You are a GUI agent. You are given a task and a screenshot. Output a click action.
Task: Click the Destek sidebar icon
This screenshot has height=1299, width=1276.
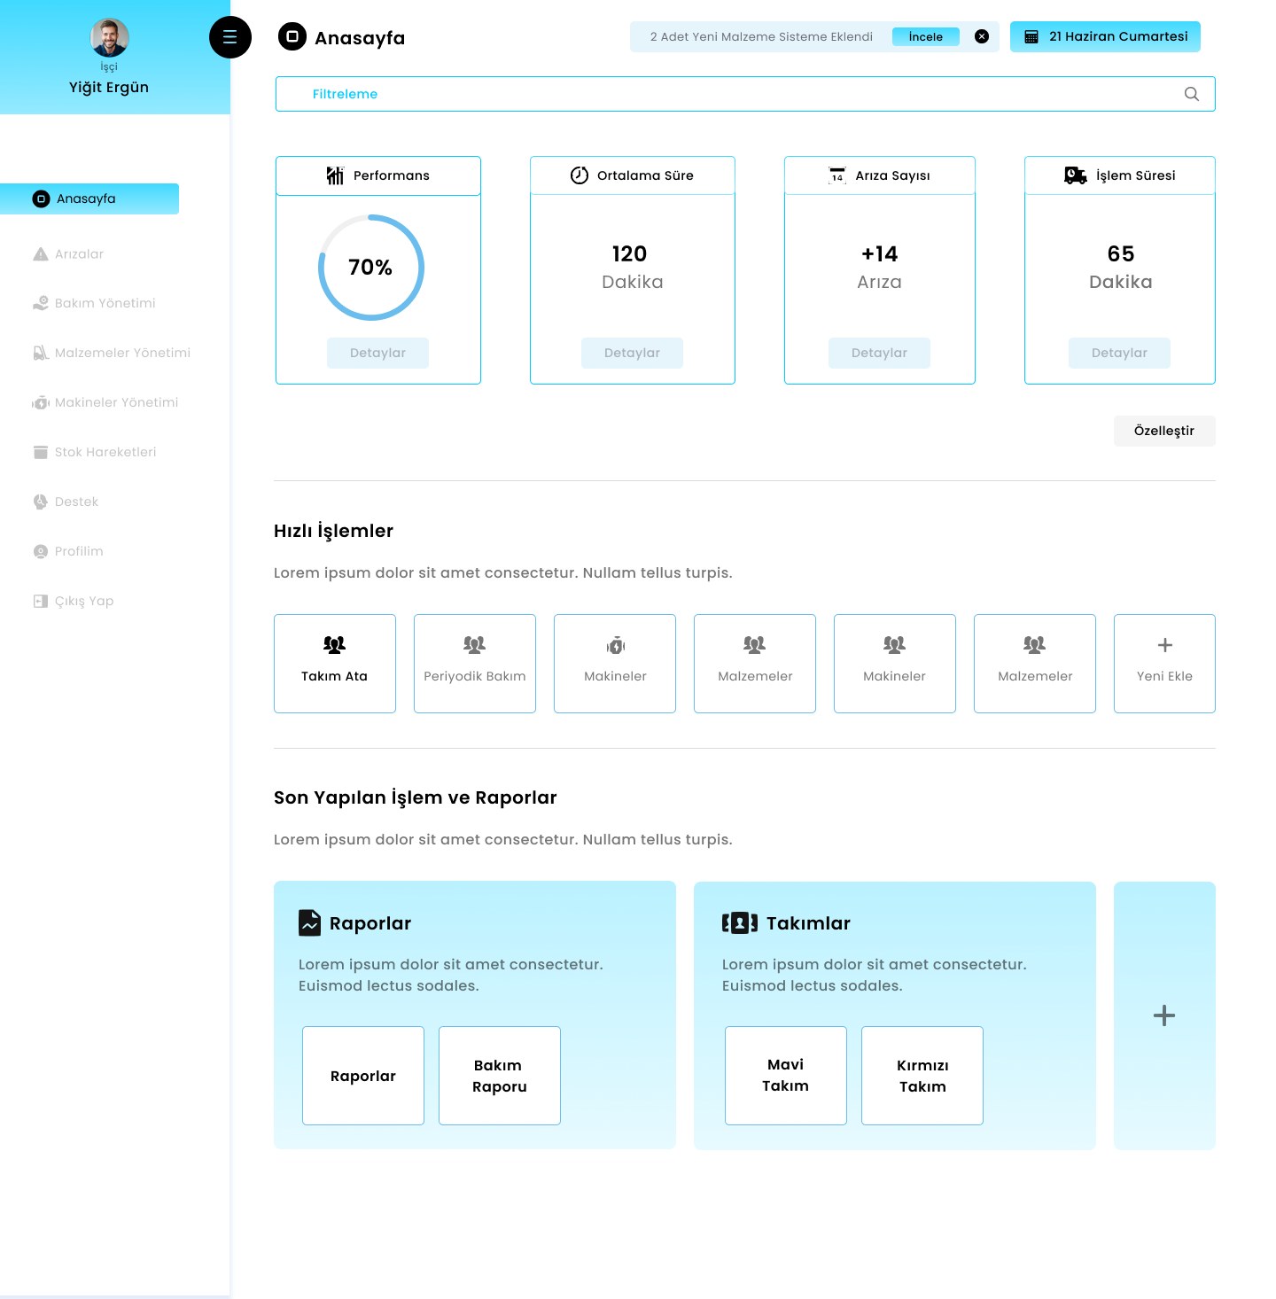click(x=41, y=502)
